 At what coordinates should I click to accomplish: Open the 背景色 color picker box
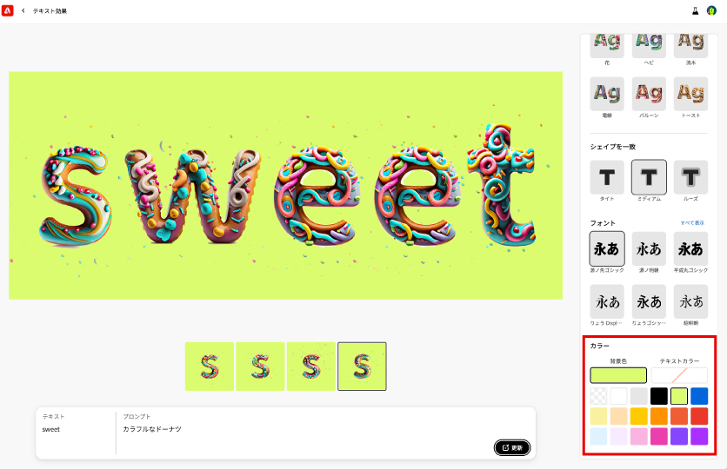(x=618, y=375)
